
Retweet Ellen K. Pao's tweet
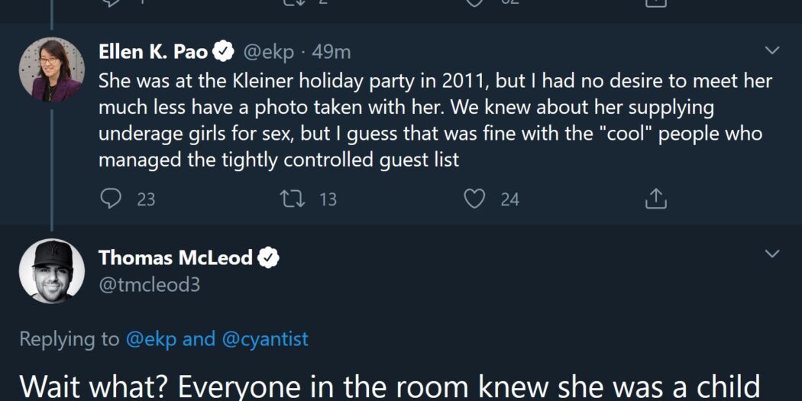coord(290,199)
